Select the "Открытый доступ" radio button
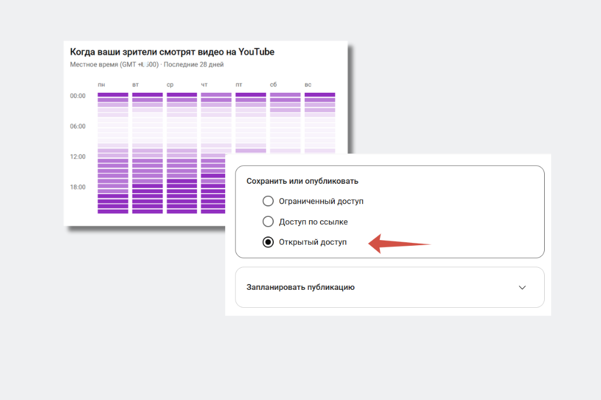 pos(268,242)
